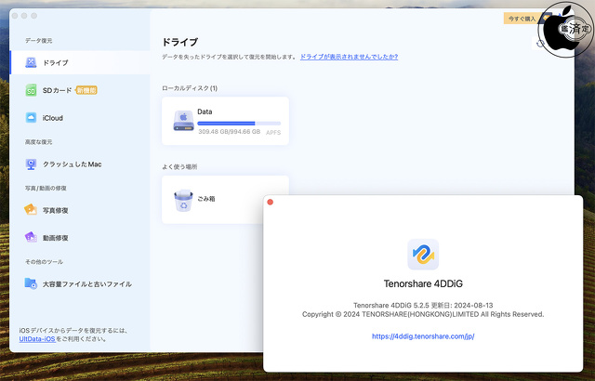
Task: Click the 高度な復元 section label
Action: tap(39, 142)
